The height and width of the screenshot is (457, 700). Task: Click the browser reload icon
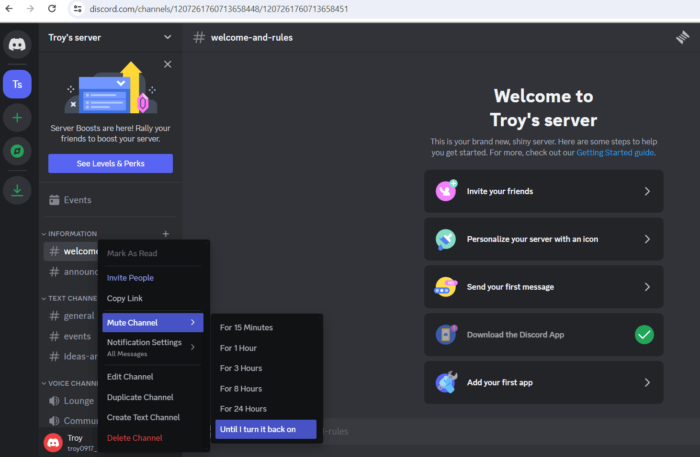click(x=52, y=9)
